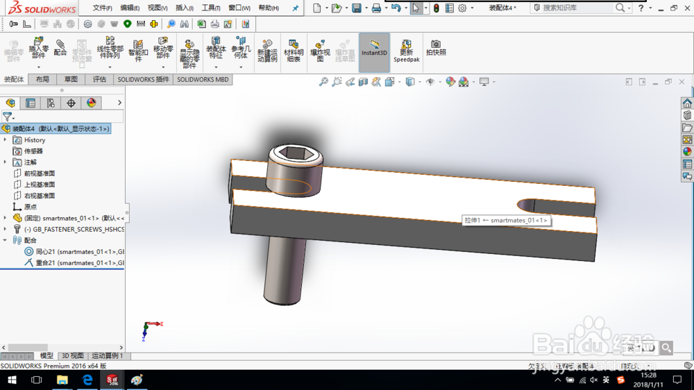This screenshot has width=694, height=390.
Task: Expand the smartmates_01<1> component node
Action: 5,218
